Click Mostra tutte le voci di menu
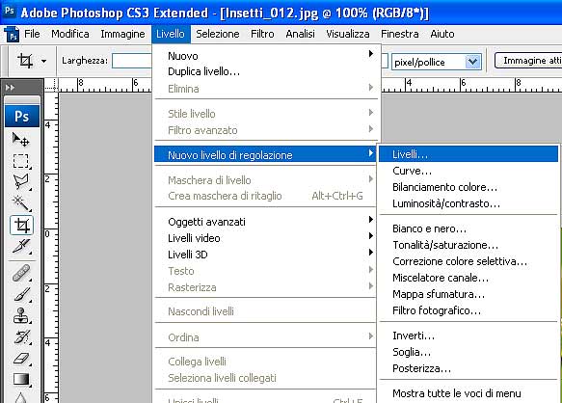The image size is (562, 403). tap(468, 393)
